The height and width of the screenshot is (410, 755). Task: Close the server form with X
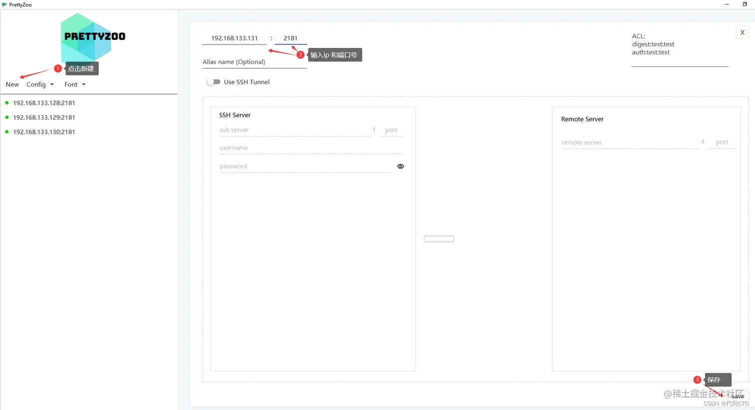(743, 32)
